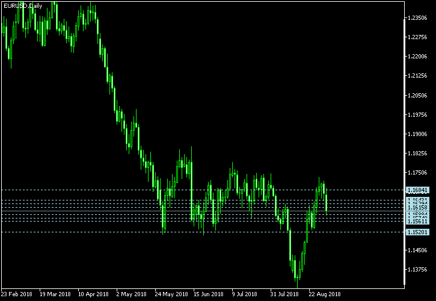Click the 10 Apr 2018 date label
The image size is (436, 301).
93,294
